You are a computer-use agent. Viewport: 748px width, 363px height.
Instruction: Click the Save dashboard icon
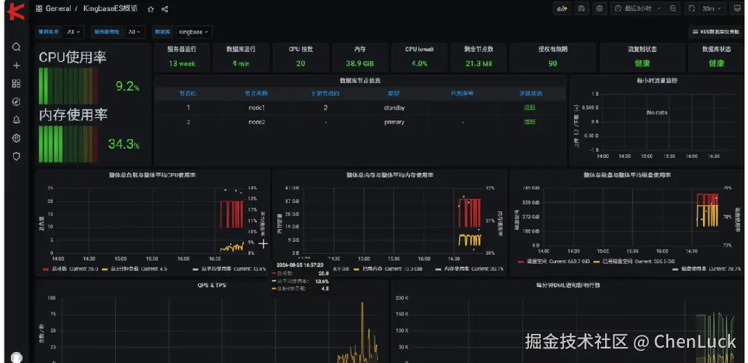(582, 8)
